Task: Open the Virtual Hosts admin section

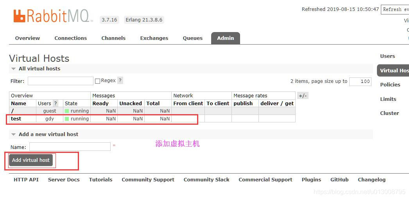Action: [393, 70]
